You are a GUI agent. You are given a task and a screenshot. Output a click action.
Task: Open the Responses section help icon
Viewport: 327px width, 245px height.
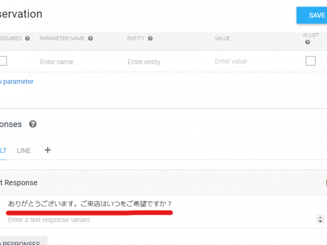coord(33,124)
